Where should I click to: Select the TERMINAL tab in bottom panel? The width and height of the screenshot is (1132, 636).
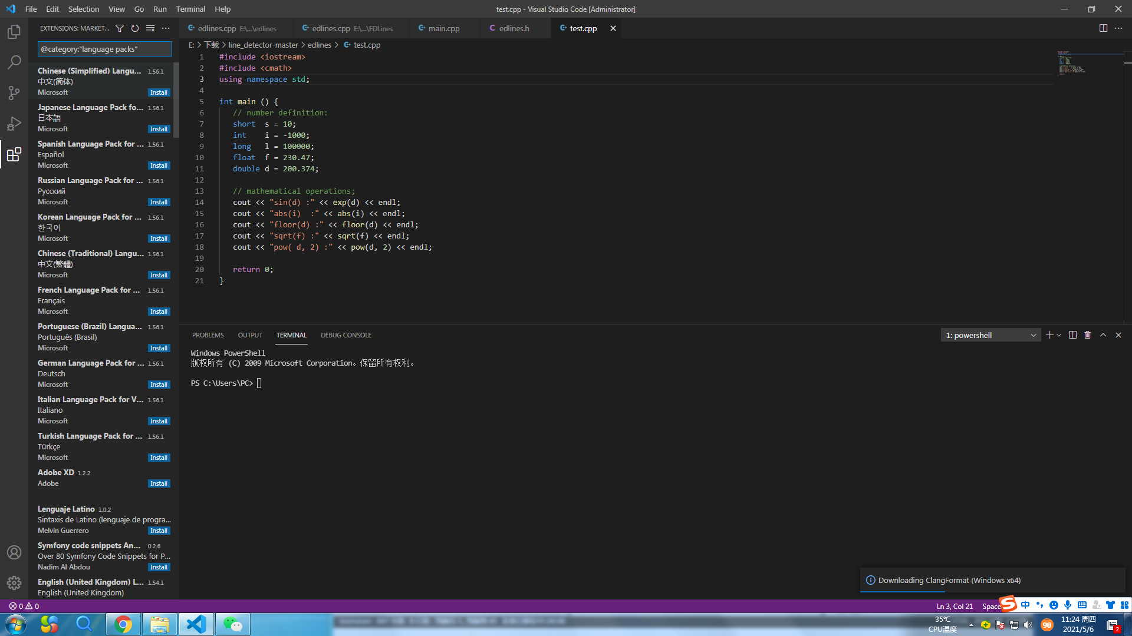coord(291,334)
